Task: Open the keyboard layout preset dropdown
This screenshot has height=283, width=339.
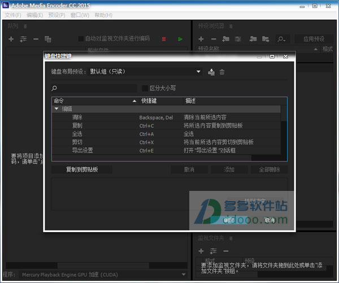Action: pyautogui.click(x=146, y=72)
